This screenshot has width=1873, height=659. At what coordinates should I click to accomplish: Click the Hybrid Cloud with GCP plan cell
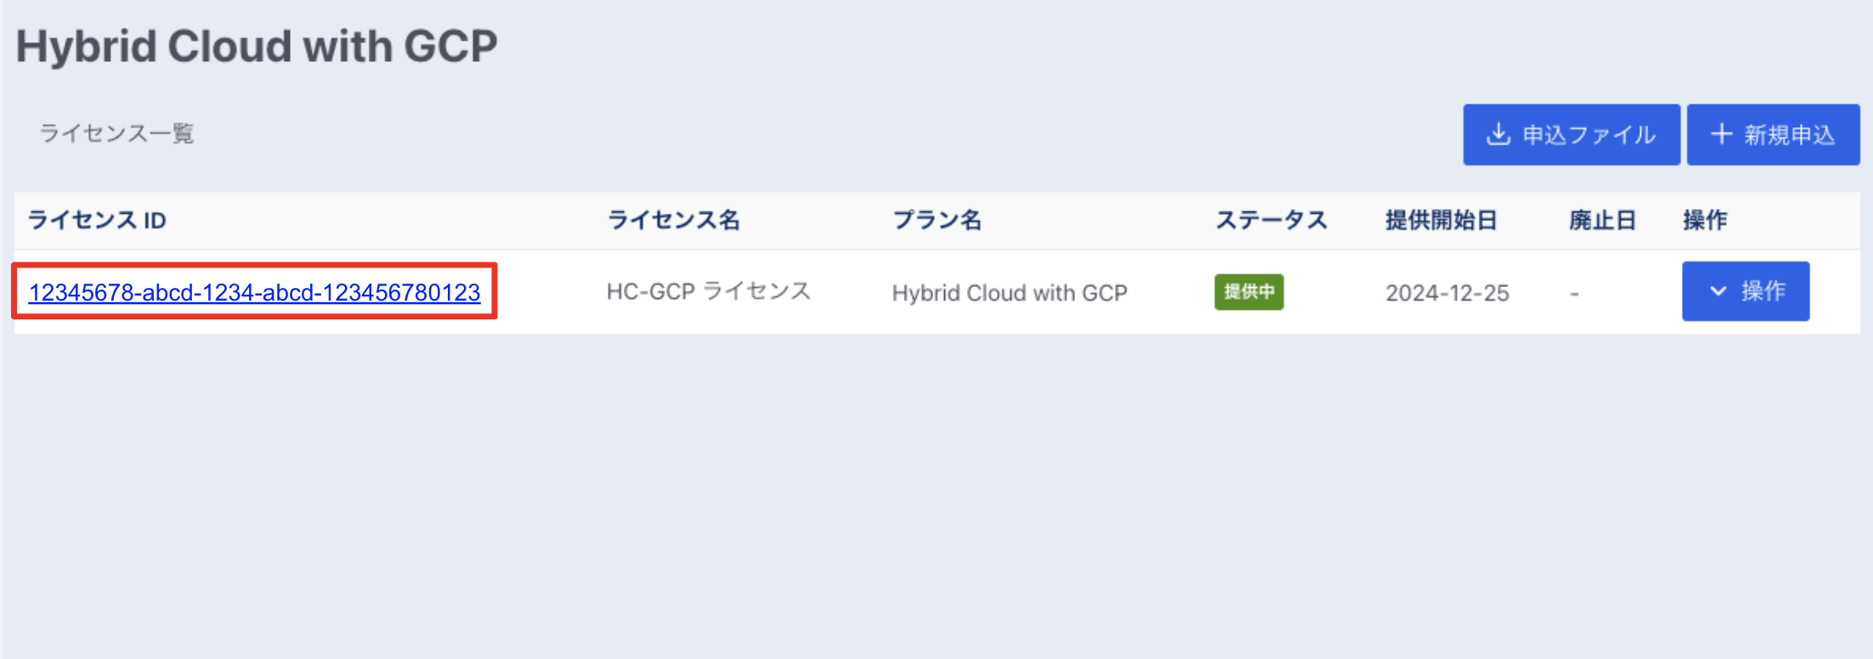point(1010,293)
